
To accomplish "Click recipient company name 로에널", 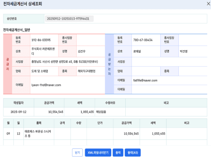I will pyautogui.click(x=137, y=51).
